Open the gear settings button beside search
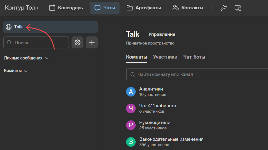268x150 pixels. click(78, 42)
